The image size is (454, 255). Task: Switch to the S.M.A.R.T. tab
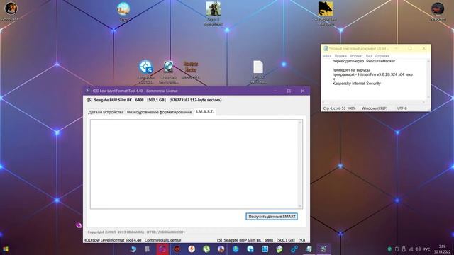click(204, 112)
